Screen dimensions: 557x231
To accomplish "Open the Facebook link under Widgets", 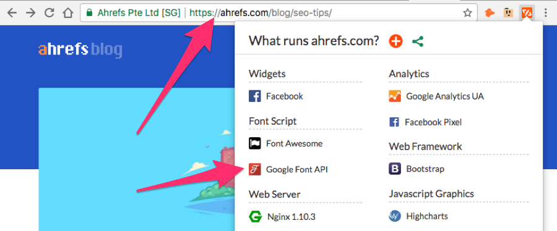I will [x=285, y=96].
